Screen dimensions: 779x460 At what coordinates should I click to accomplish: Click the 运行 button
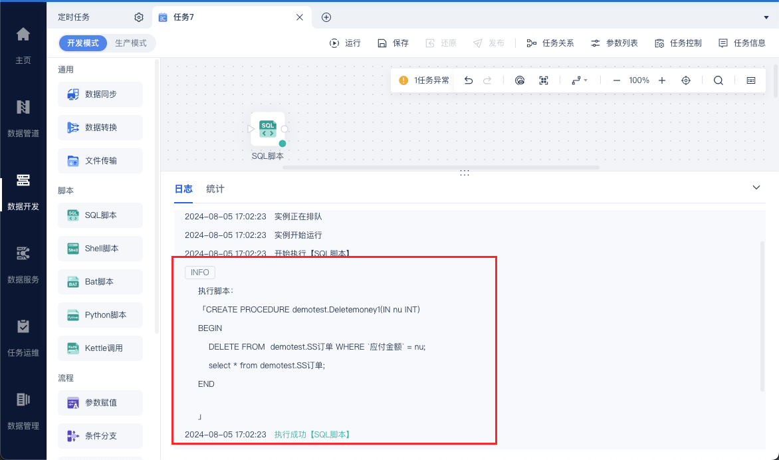tap(345, 43)
